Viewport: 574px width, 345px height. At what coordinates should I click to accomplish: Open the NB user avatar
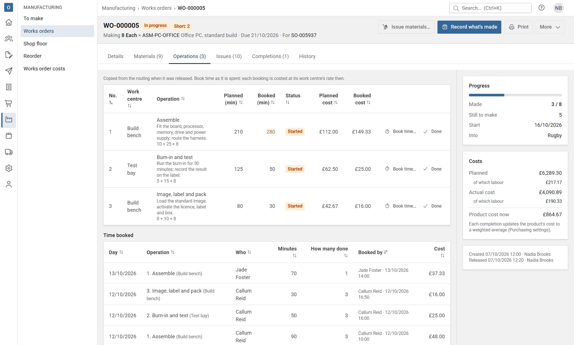pos(558,8)
